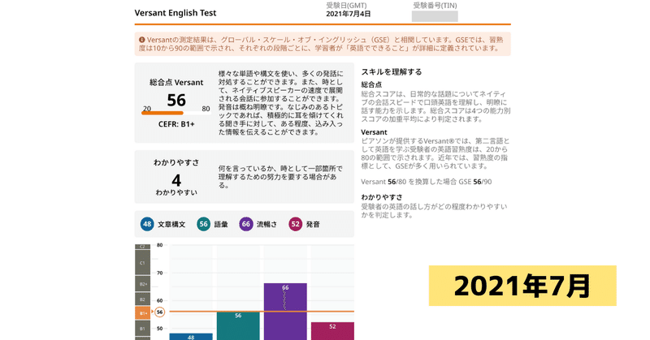This screenshot has width=650, height=340.
Task: Click the 総合点 Versant overall score 56
Action: (x=176, y=101)
